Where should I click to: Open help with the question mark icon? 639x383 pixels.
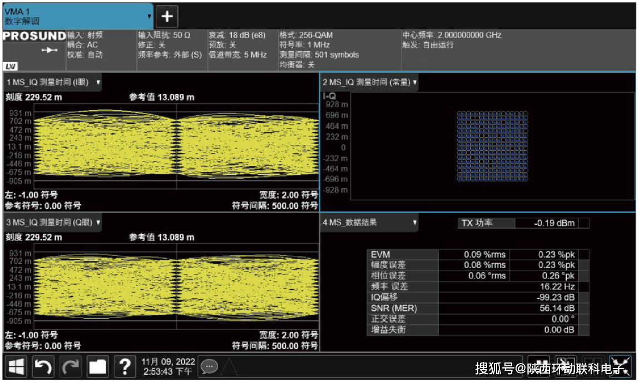point(125,366)
